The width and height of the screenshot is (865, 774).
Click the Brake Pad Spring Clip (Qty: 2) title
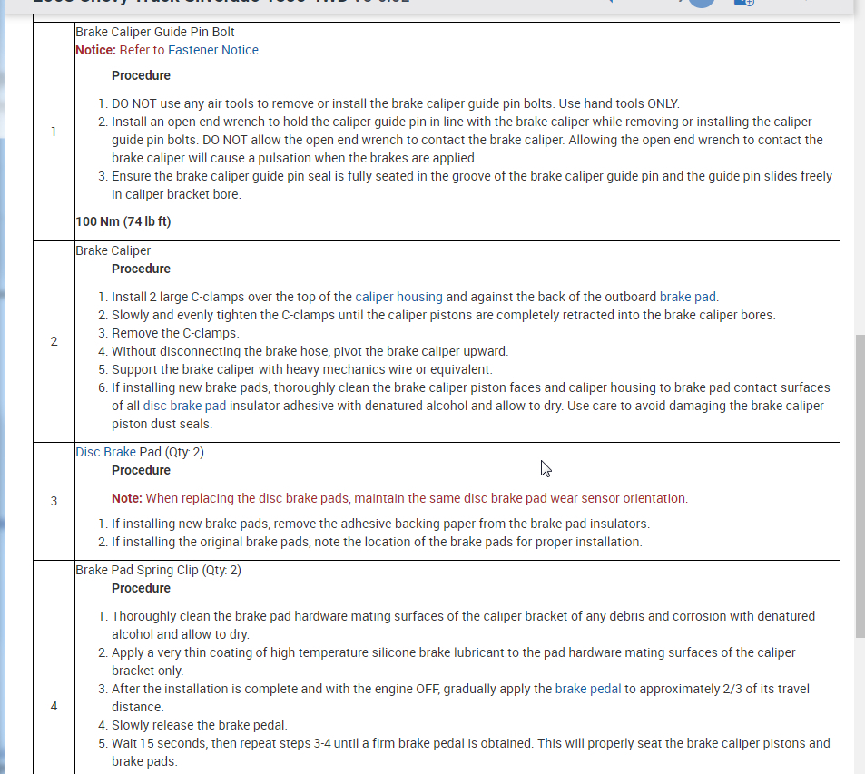(x=158, y=570)
